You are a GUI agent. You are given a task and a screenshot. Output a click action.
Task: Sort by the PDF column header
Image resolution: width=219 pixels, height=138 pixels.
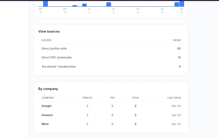(x=113, y=98)
